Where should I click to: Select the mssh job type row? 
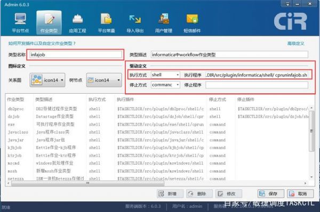click(x=157, y=171)
